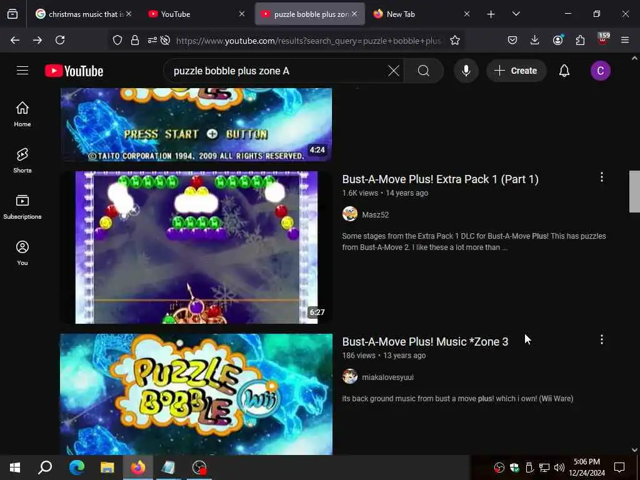
Task: Open Firefox View icon at tab bar start
Action: click(12, 14)
